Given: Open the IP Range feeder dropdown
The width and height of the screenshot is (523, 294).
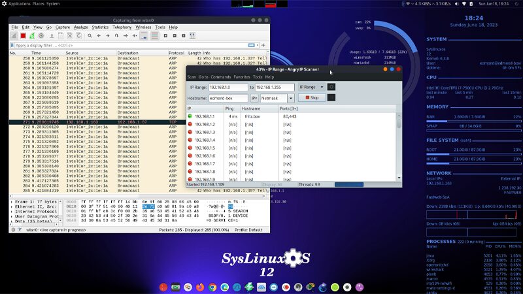Looking at the screenshot, I should coord(312,87).
